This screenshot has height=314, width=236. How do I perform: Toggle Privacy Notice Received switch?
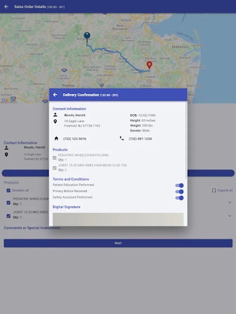(179, 192)
